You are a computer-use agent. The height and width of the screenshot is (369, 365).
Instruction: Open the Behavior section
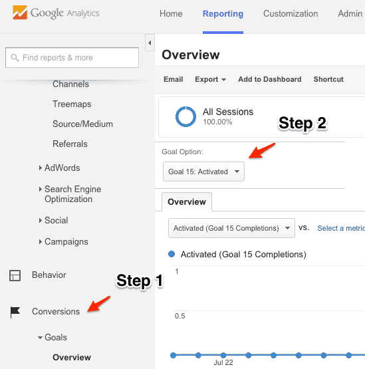point(49,275)
